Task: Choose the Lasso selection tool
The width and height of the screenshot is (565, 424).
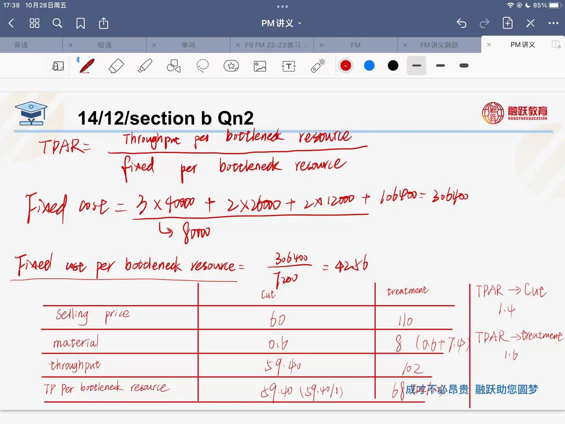Action: click(202, 66)
